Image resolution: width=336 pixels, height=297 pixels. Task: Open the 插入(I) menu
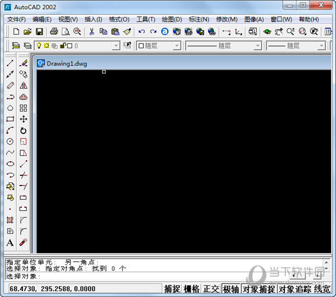pos(93,20)
